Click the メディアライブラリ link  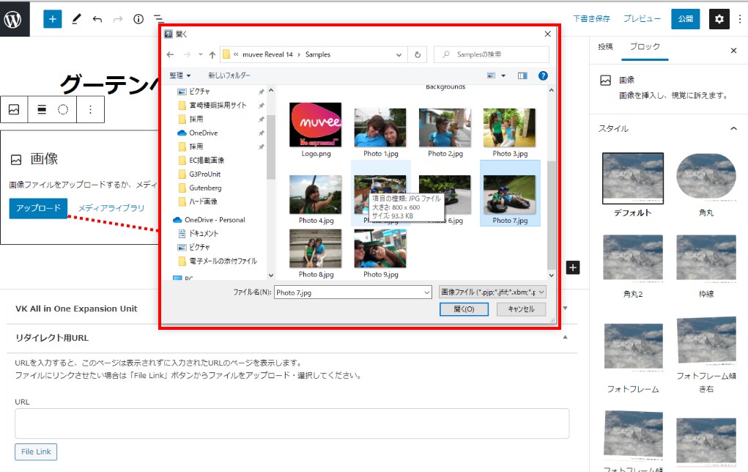pyautogui.click(x=111, y=208)
